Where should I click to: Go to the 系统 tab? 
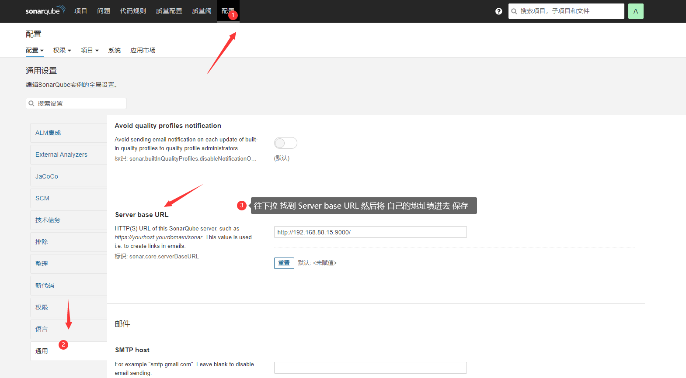[x=115, y=50]
